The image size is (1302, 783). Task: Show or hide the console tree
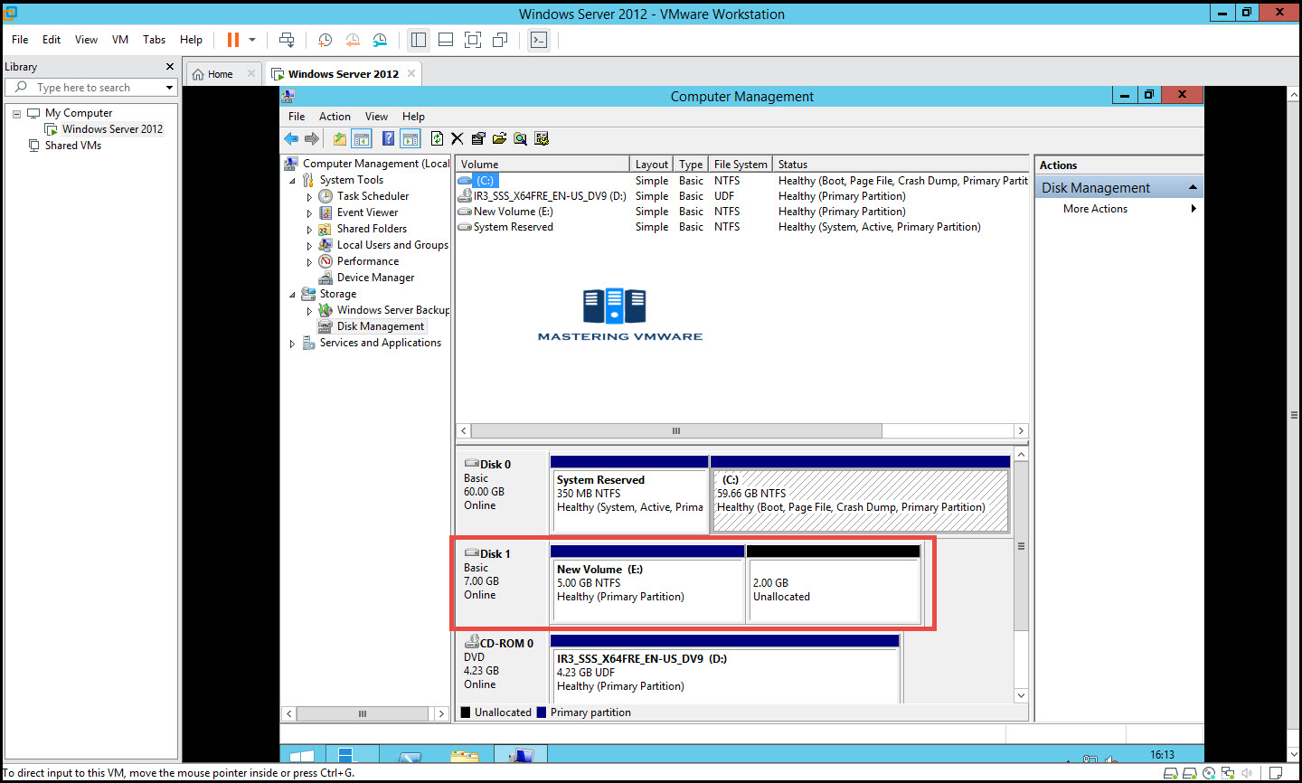362,138
